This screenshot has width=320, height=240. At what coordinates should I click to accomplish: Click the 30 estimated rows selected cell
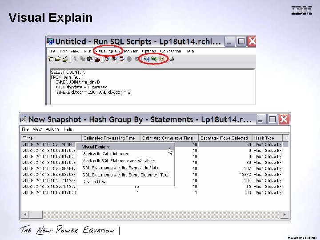(x=225, y=163)
